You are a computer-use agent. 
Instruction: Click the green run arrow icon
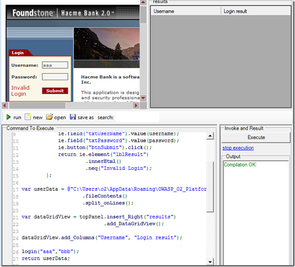point(8,117)
